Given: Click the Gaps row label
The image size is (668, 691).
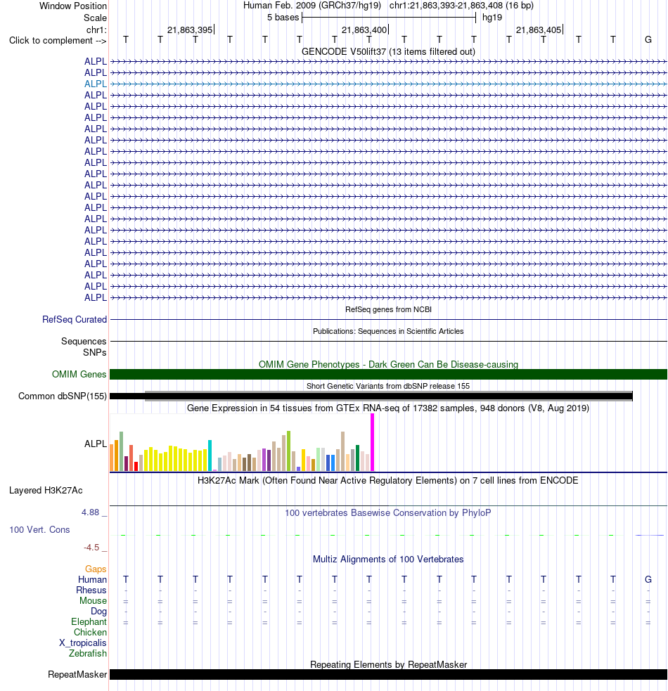Looking at the screenshot, I should click(x=96, y=569).
